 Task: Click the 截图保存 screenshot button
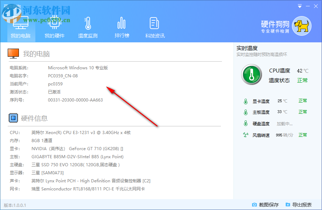point(266,205)
